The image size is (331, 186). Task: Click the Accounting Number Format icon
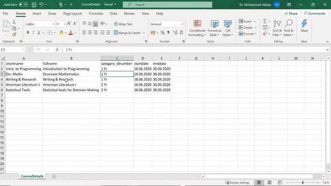153,33
